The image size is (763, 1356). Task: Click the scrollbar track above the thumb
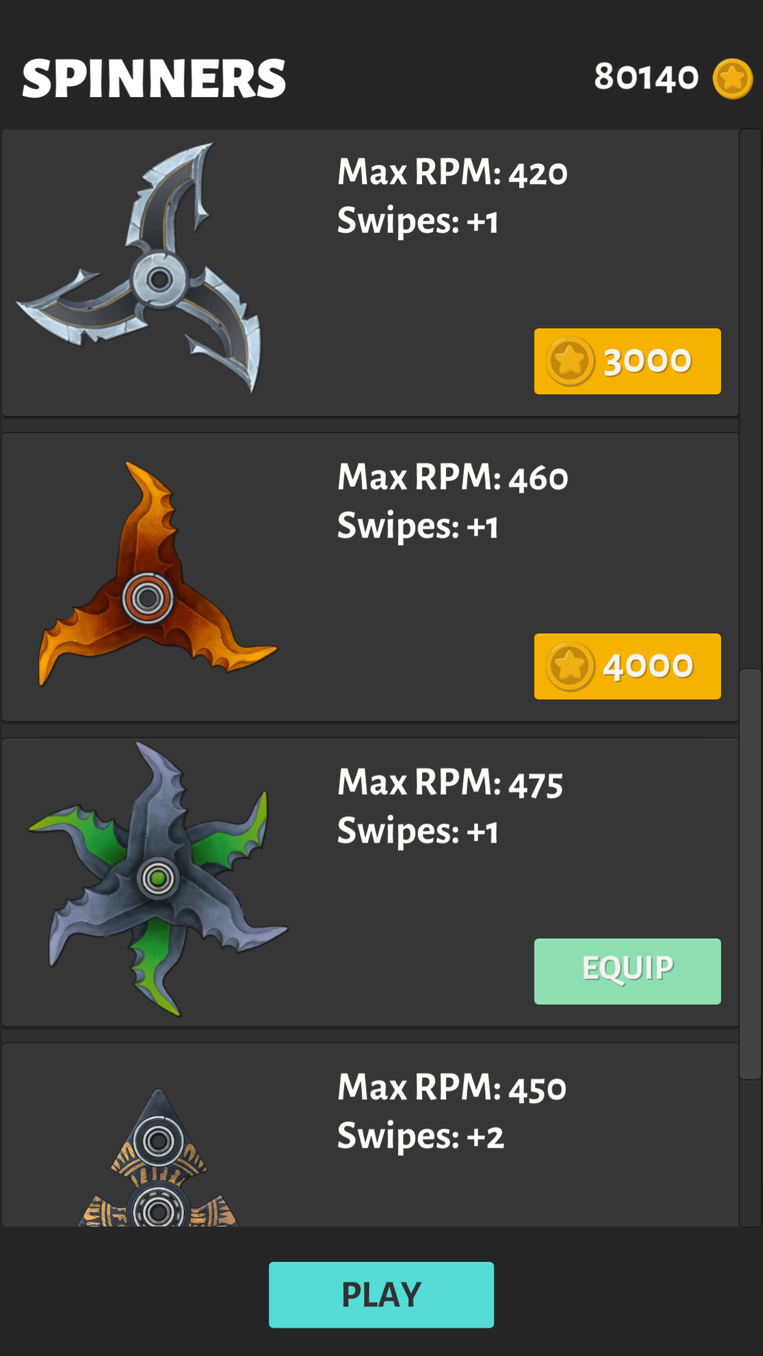pos(750,399)
